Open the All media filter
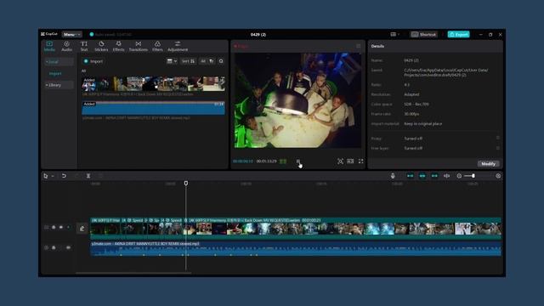 tap(207, 61)
